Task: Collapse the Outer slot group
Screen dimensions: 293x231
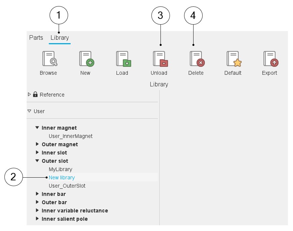Action: [x=37, y=161]
